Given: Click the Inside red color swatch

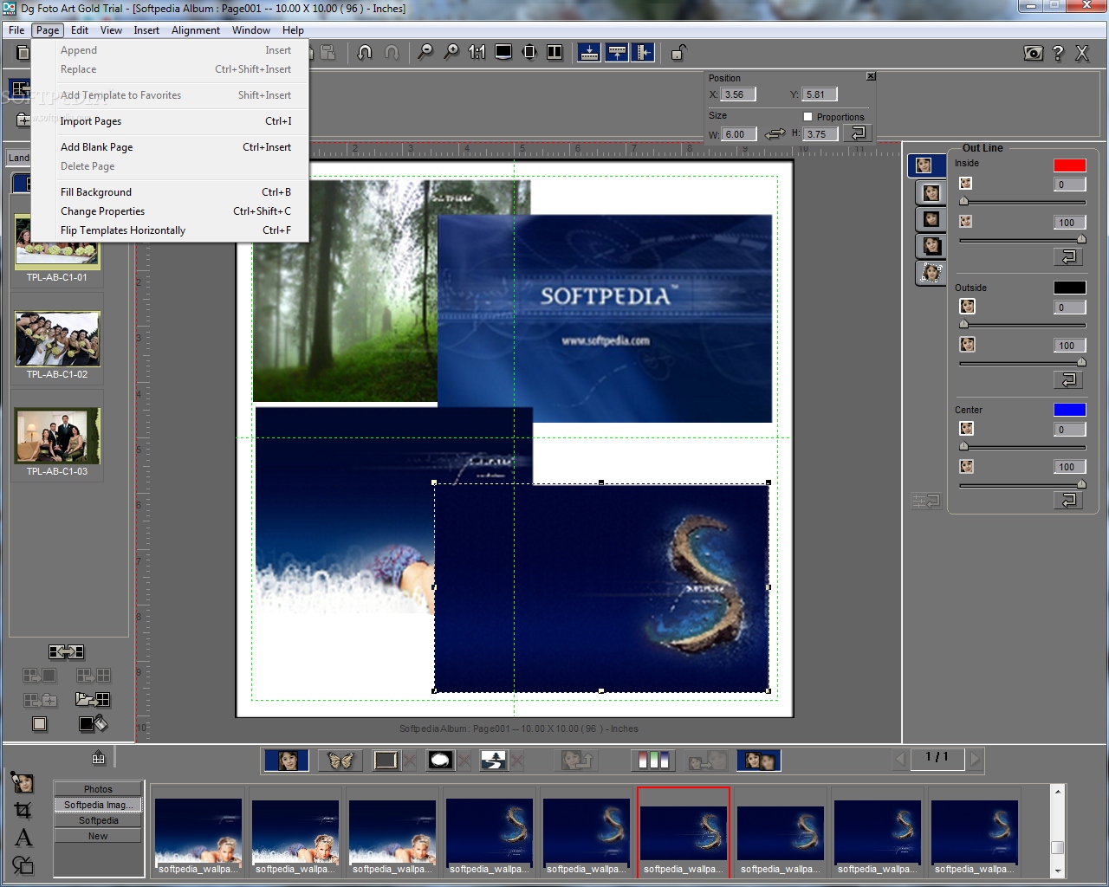Looking at the screenshot, I should tap(1069, 165).
